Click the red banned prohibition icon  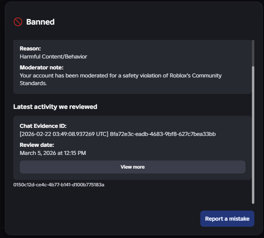(x=18, y=22)
